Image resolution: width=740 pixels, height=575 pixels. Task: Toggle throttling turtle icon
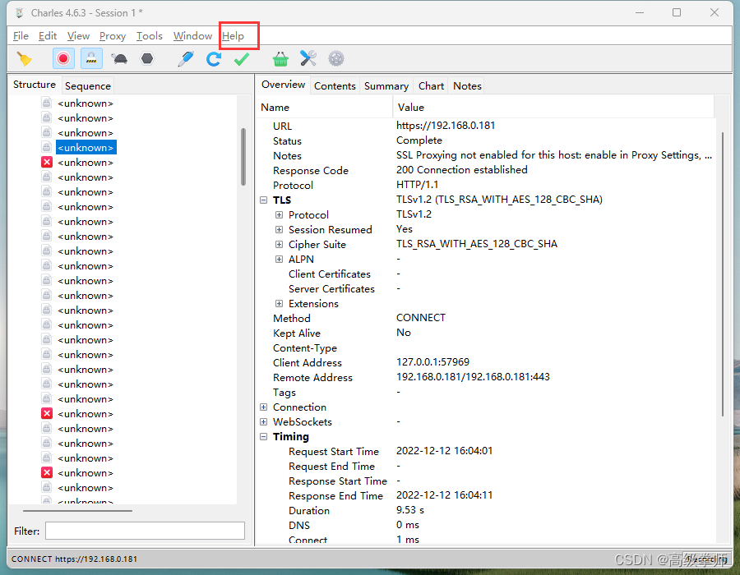pyautogui.click(x=119, y=59)
